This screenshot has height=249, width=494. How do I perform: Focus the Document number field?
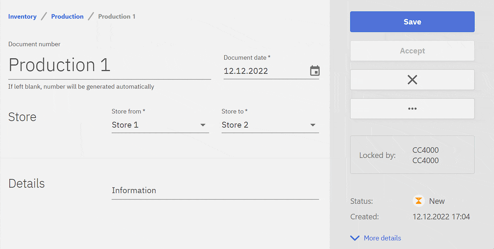(x=109, y=65)
